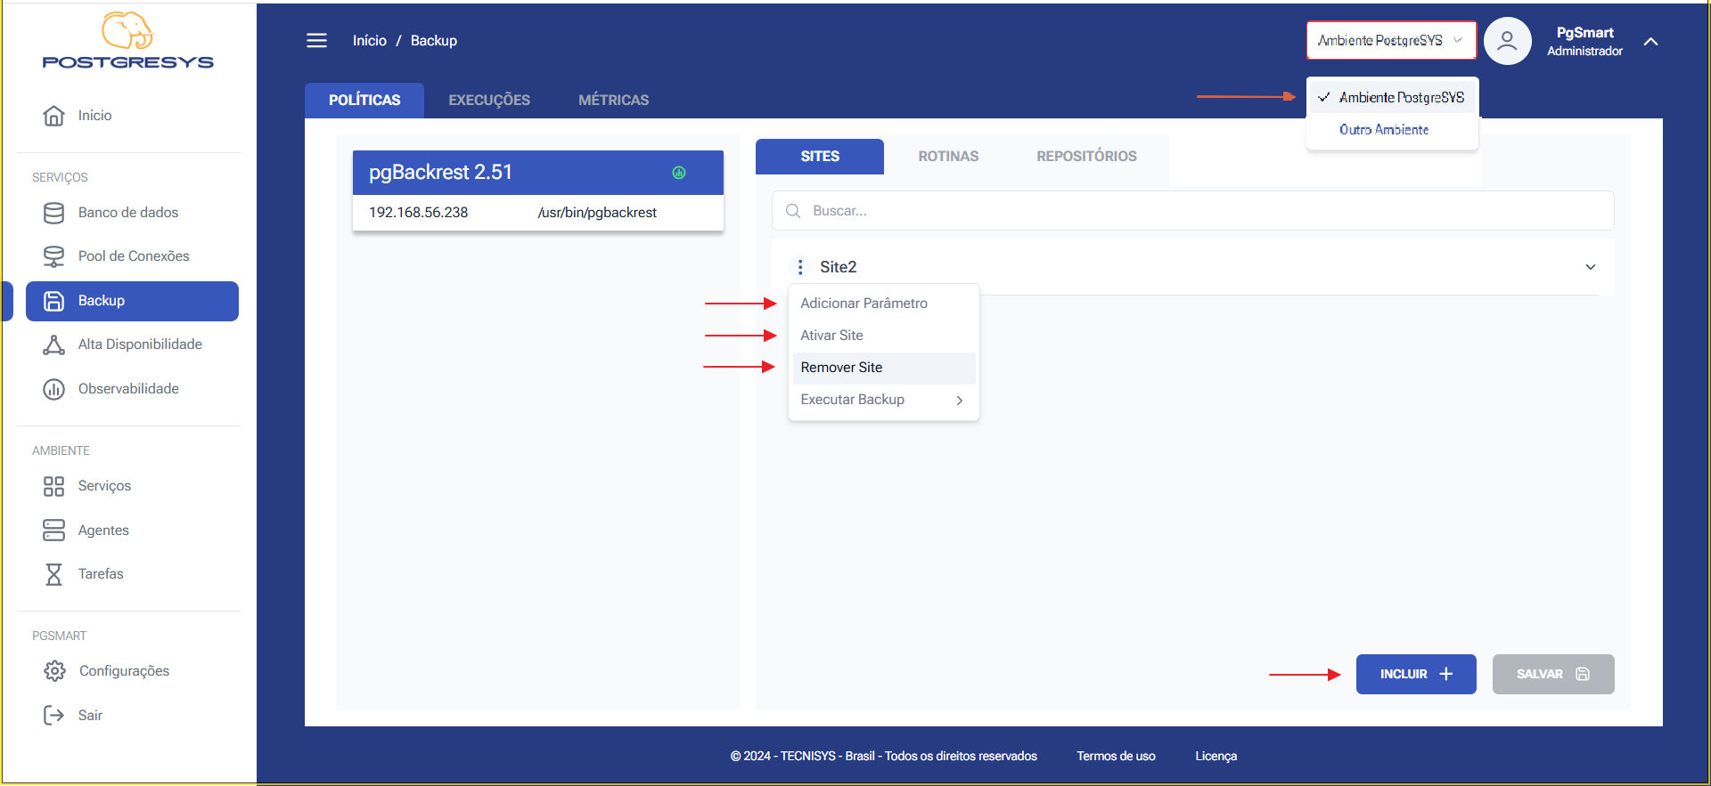
Task: Click the Banco de dados database icon
Action: (54, 213)
